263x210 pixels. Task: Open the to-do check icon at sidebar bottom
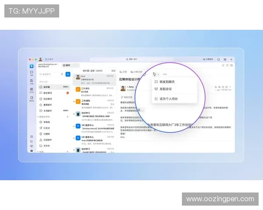point(32,141)
